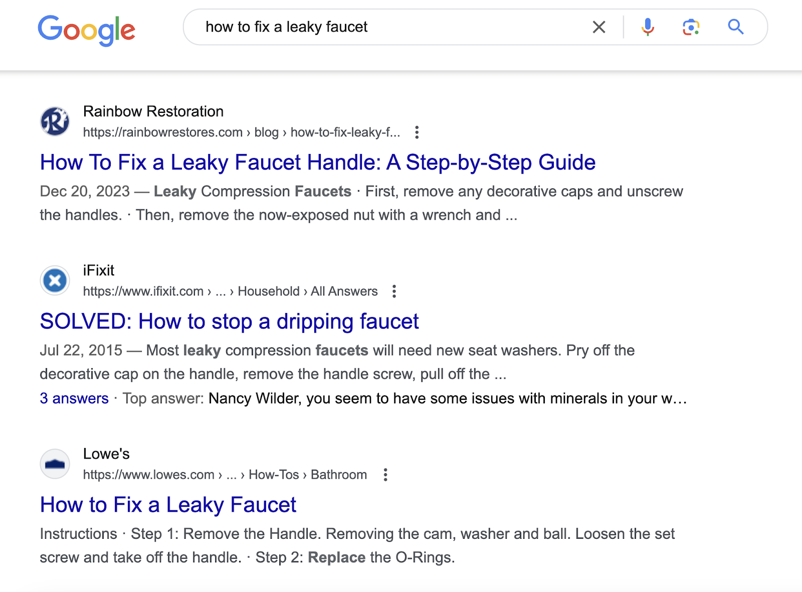Open more options for the iFixit result
Screen dimensions: 802x592
(394, 291)
